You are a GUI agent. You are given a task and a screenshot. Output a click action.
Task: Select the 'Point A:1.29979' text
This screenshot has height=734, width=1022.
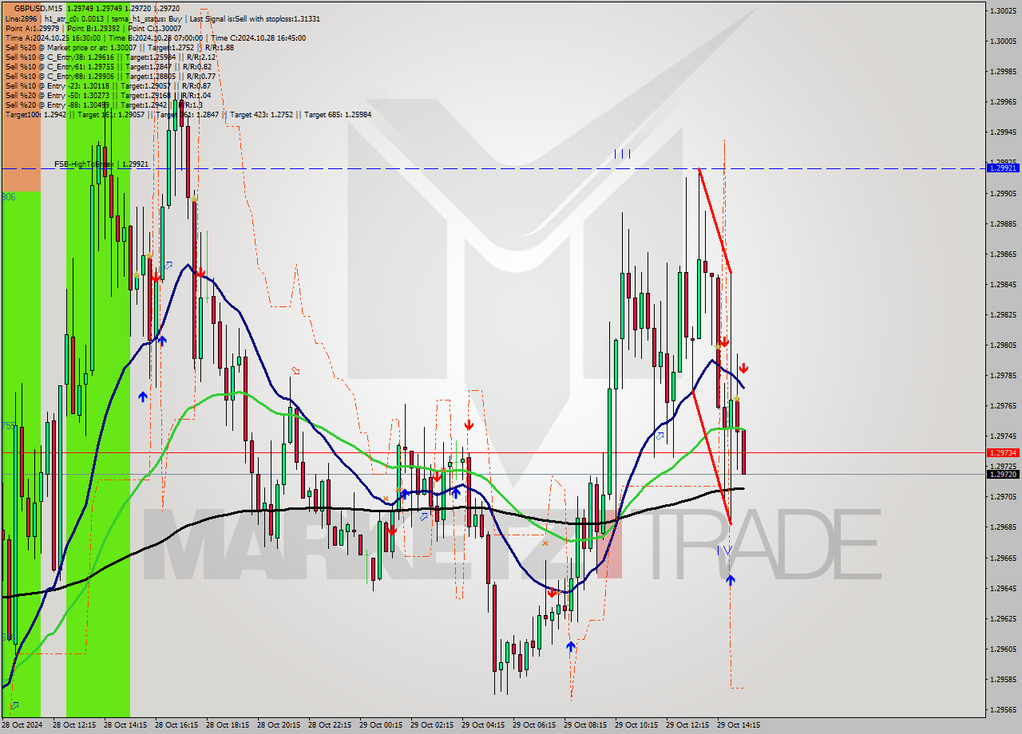pos(33,28)
